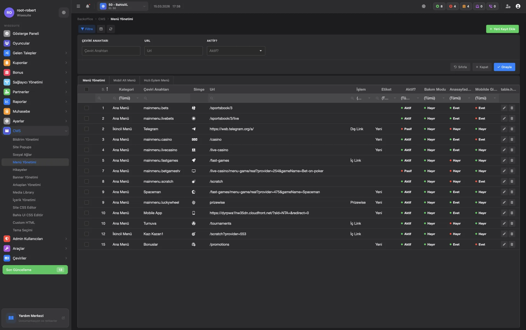Click the Çeviri Anahtarı input field
Screen dimensions: 526x330
pyautogui.click(x=111, y=51)
